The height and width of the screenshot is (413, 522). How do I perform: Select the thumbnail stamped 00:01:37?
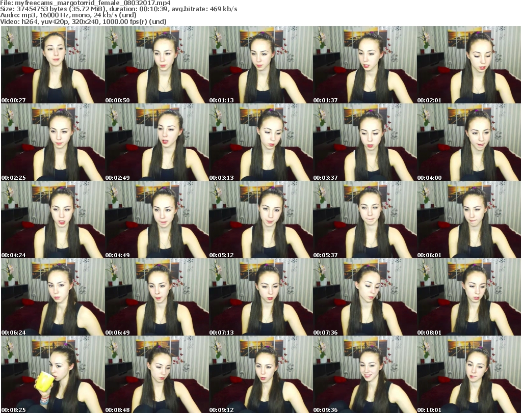pyautogui.click(x=365, y=65)
